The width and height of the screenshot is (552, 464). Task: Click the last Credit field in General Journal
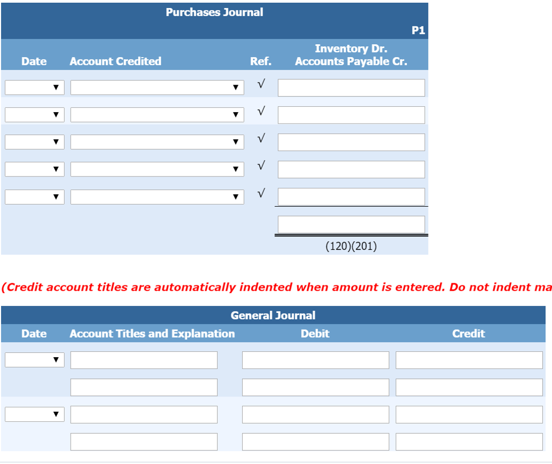469,441
